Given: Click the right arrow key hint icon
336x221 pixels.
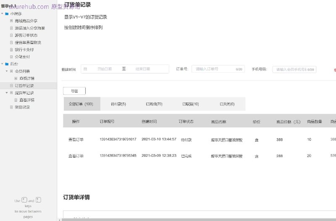Looking at the screenshot, I should [38, 200].
